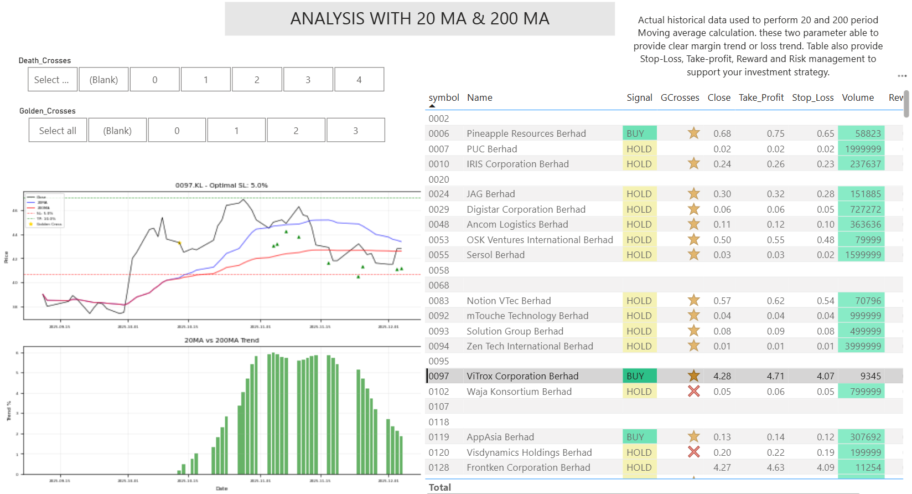Screen dimensions: 912x494
Task: Click the BUY signal for ViTrox Corporation
Action: [x=639, y=376]
